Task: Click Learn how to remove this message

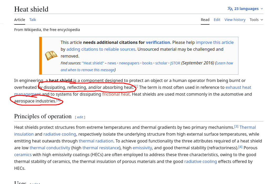Action: tap(224, 63)
